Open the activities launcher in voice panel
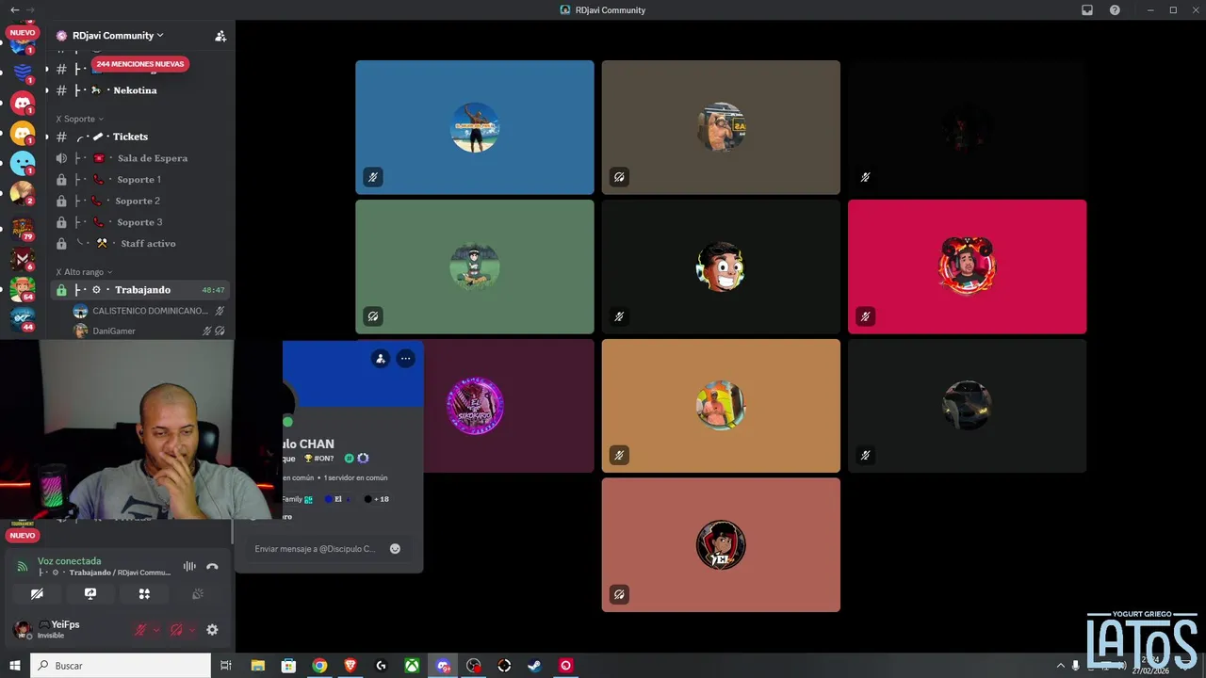 point(144,594)
